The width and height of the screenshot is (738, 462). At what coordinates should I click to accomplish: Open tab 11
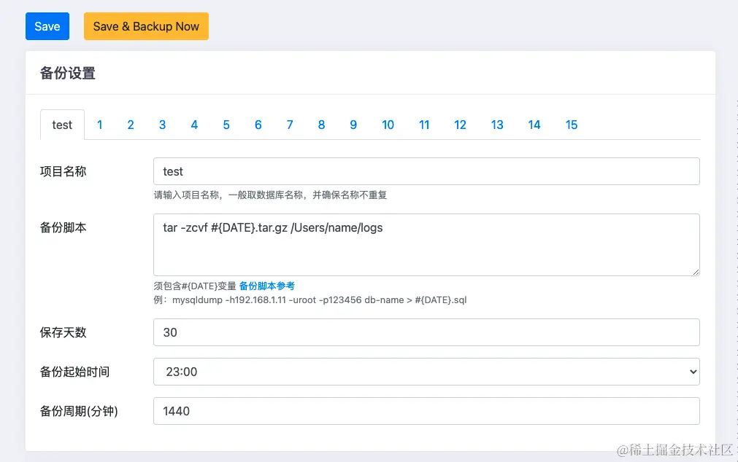pos(424,125)
